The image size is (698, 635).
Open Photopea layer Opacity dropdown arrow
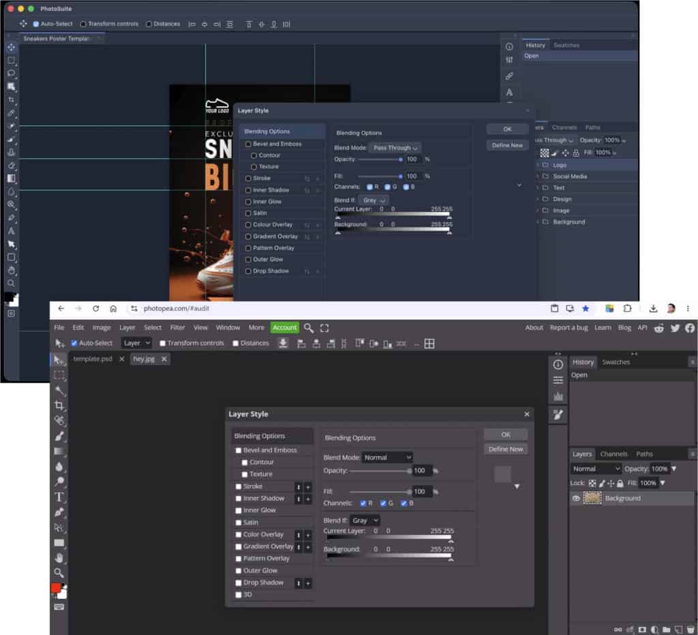click(674, 469)
